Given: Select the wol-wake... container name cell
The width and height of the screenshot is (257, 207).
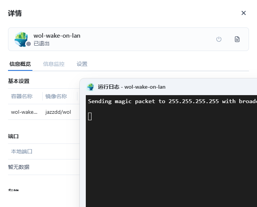Looking at the screenshot, I should [24, 112].
